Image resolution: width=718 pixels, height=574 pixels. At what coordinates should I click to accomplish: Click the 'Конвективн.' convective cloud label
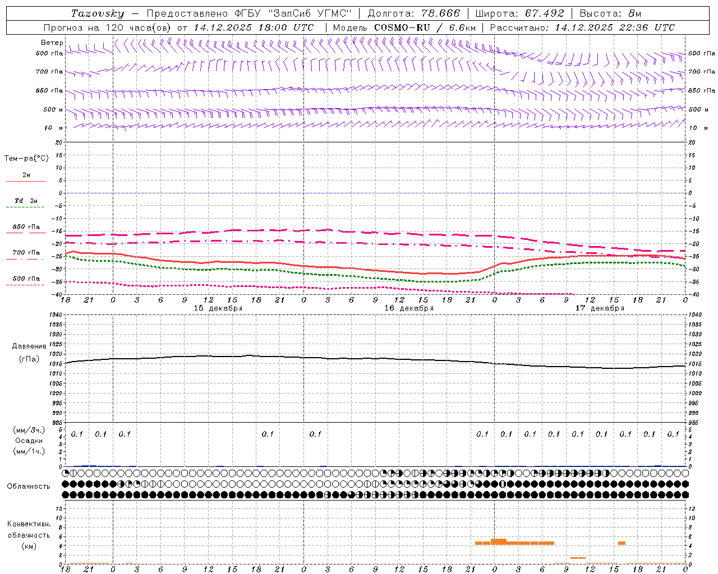click(x=29, y=524)
